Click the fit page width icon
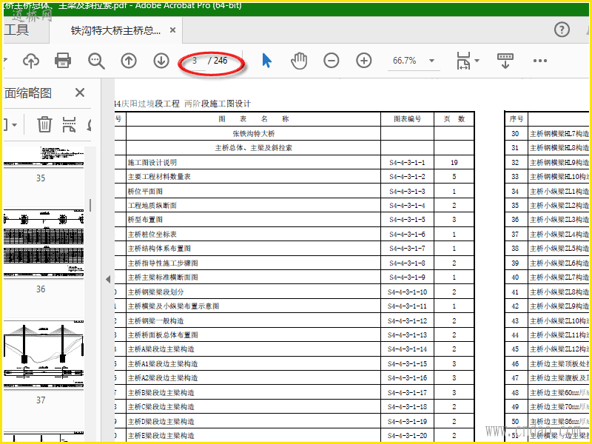Image resolution: width=592 pixels, height=444 pixels. click(463, 61)
